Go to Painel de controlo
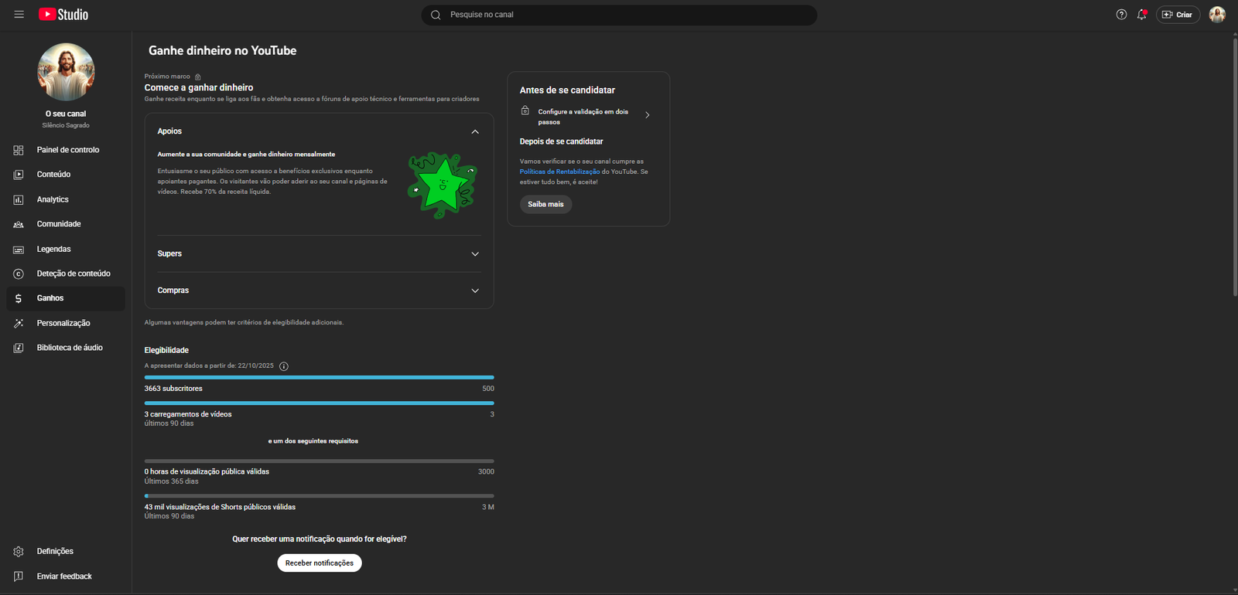Screen dimensions: 1238x595 (67, 150)
